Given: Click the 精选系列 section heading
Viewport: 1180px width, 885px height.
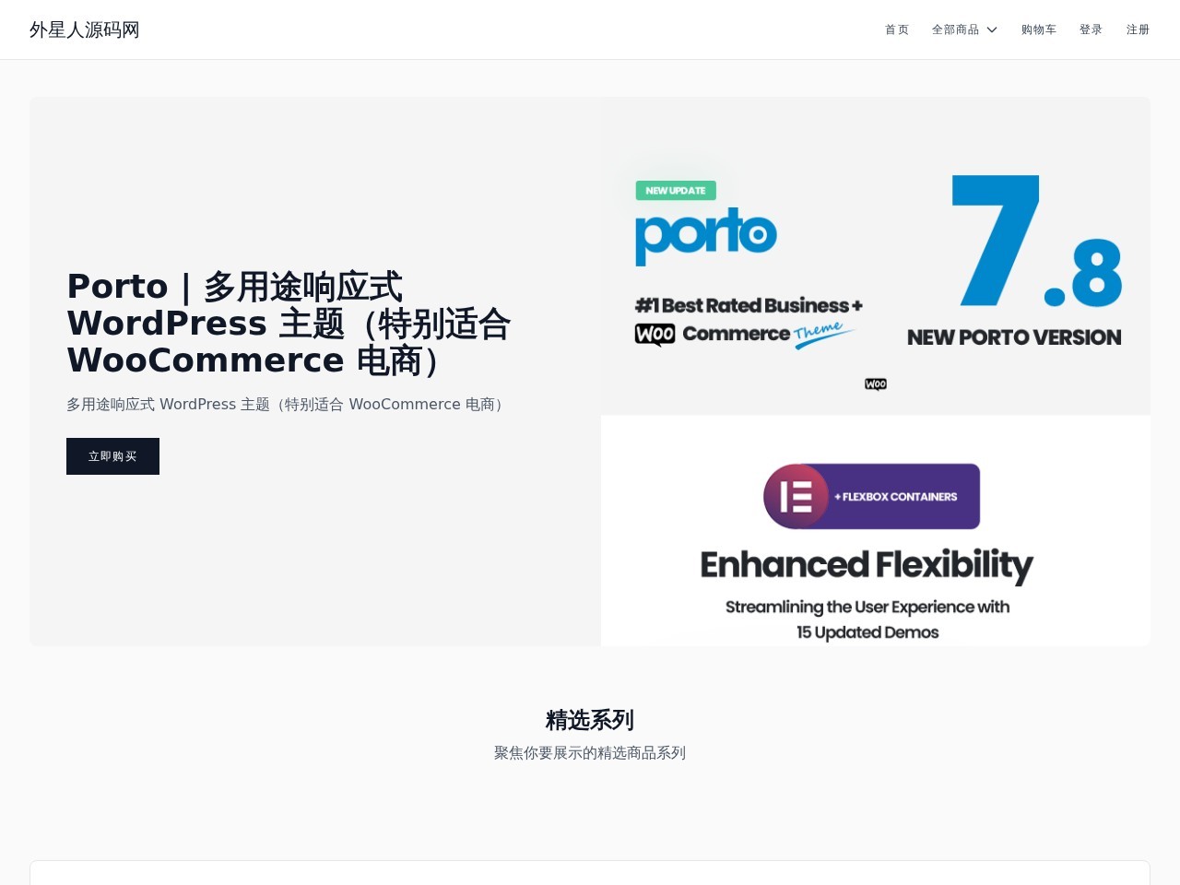Looking at the screenshot, I should pyautogui.click(x=589, y=719).
